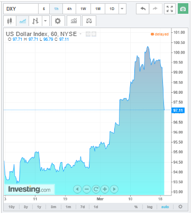The height and width of the screenshot is (214, 191).
Task: Set range to 1d
Action: point(96,207)
